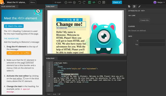Zoom in with the plus circle icon

pyautogui.click(x=74, y=2)
